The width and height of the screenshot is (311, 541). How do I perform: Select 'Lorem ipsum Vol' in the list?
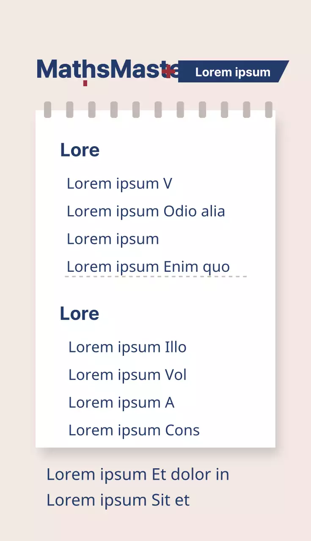(x=127, y=375)
